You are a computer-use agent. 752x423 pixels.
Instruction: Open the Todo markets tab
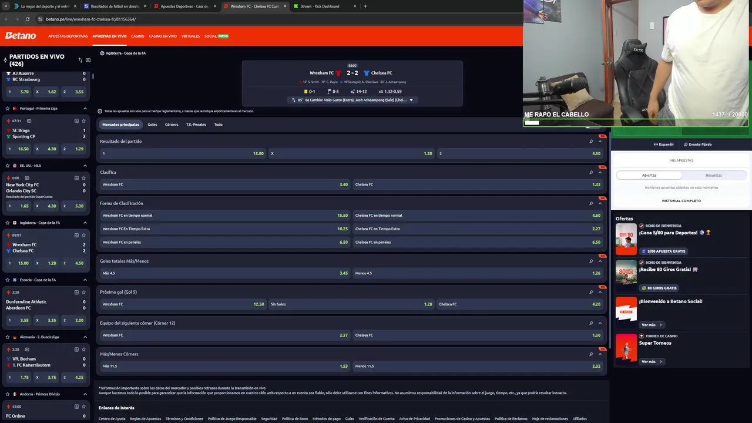pyautogui.click(x=218, y=125)
